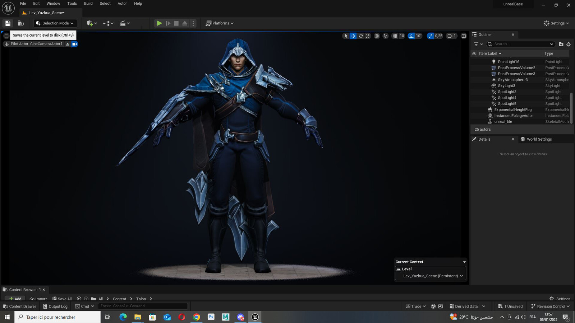Open the Outliner filter options
The height and width of the screenshot is (323, 575).
pos(478,44)
